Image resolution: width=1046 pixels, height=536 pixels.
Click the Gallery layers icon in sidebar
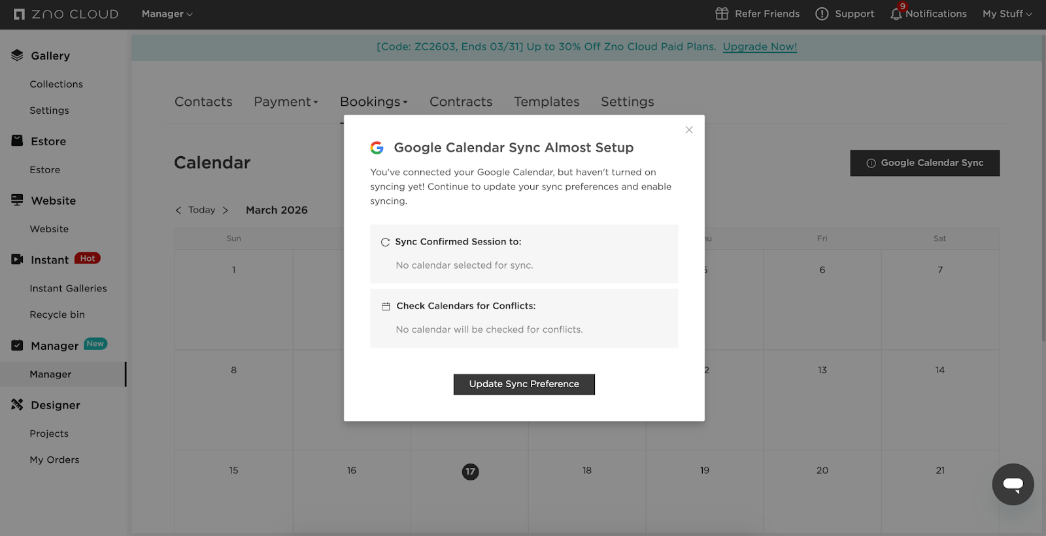tap(17, 56)
